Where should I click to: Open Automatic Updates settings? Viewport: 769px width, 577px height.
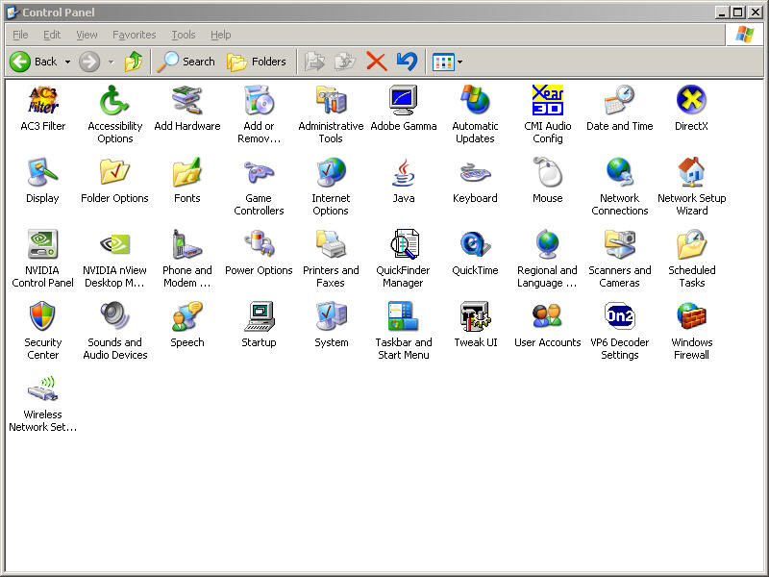[475, 114]
